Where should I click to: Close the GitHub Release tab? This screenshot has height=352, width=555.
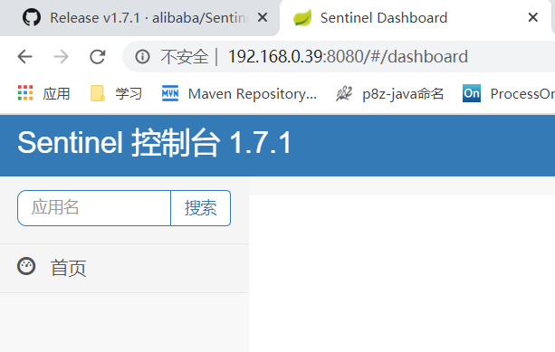tap(263, 17)
